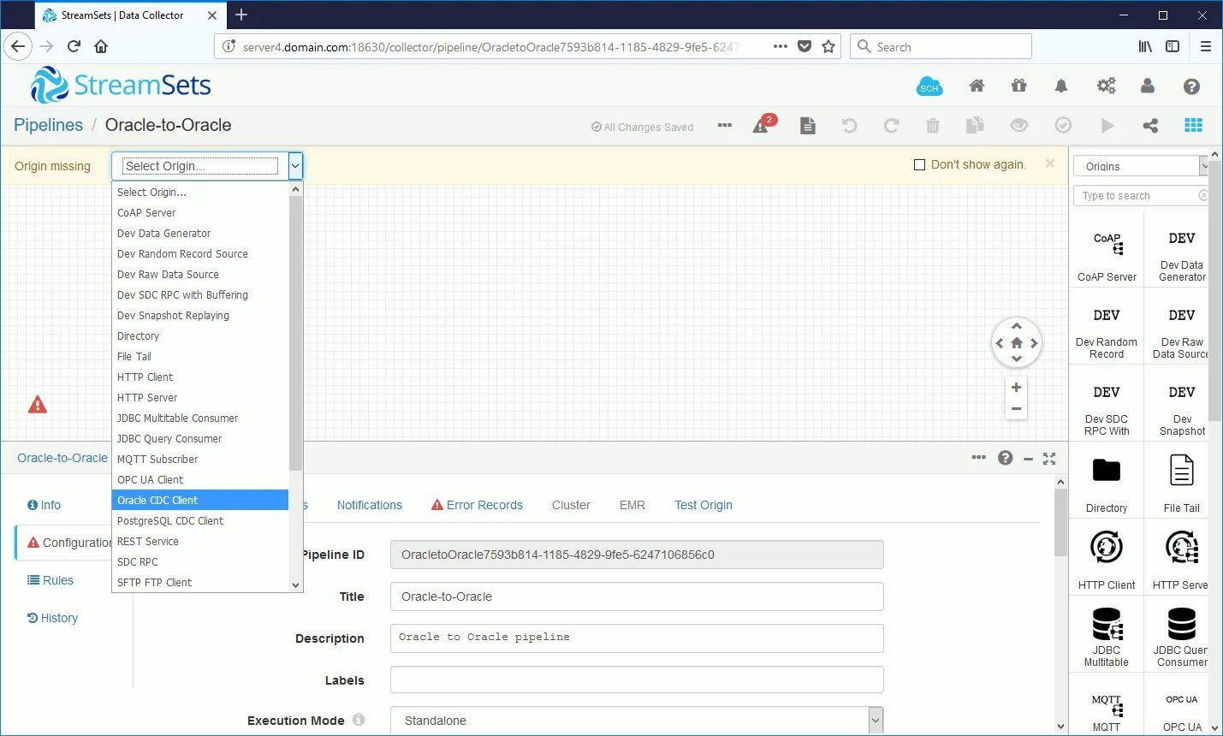1223x736 pixels.
Task: Toggle the stage library grid icon
Action: [1193, 125]
